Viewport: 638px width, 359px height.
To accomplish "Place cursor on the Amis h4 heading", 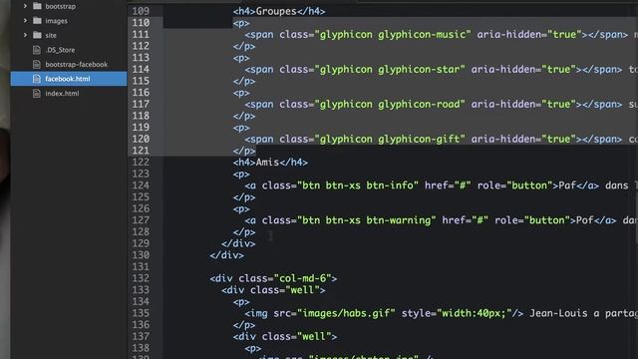I will tap(270, 163).
